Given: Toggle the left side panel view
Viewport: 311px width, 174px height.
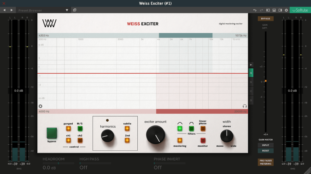Looking at the screenshot, I should 268,10.
